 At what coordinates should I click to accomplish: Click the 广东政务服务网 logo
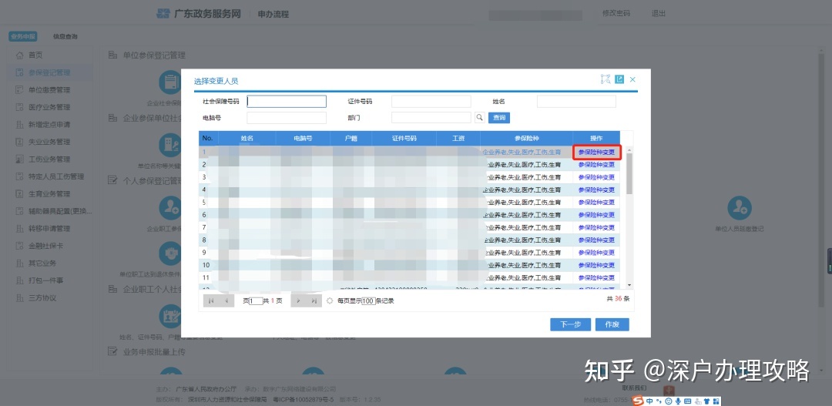click(x=199, y=14)
